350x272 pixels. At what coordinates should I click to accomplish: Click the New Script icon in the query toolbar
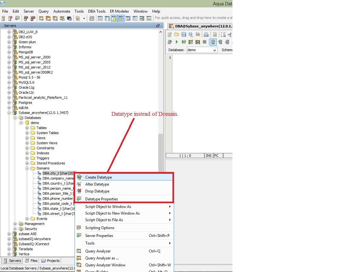170,35
